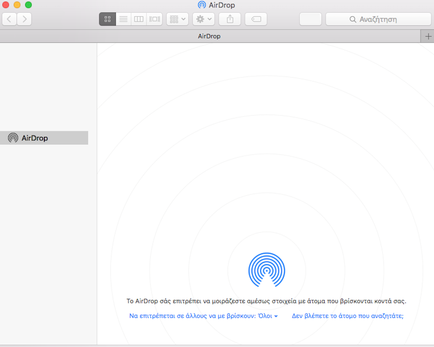This screenshot has width=434, height=347.
Task: Click the Share toolbar button
Action: (x=230, y=19)
